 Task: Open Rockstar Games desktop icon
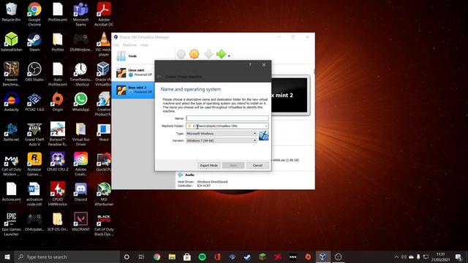34,164
